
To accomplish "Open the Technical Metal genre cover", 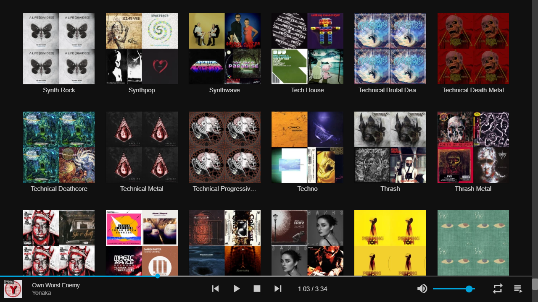I will coord(142,147).
